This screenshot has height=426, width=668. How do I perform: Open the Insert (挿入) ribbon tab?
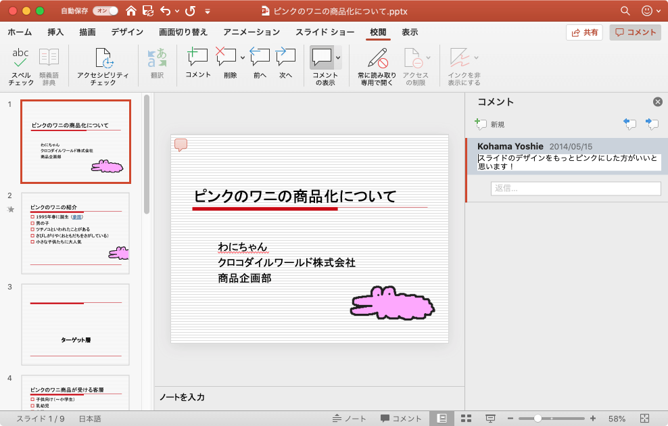point(56,32)
